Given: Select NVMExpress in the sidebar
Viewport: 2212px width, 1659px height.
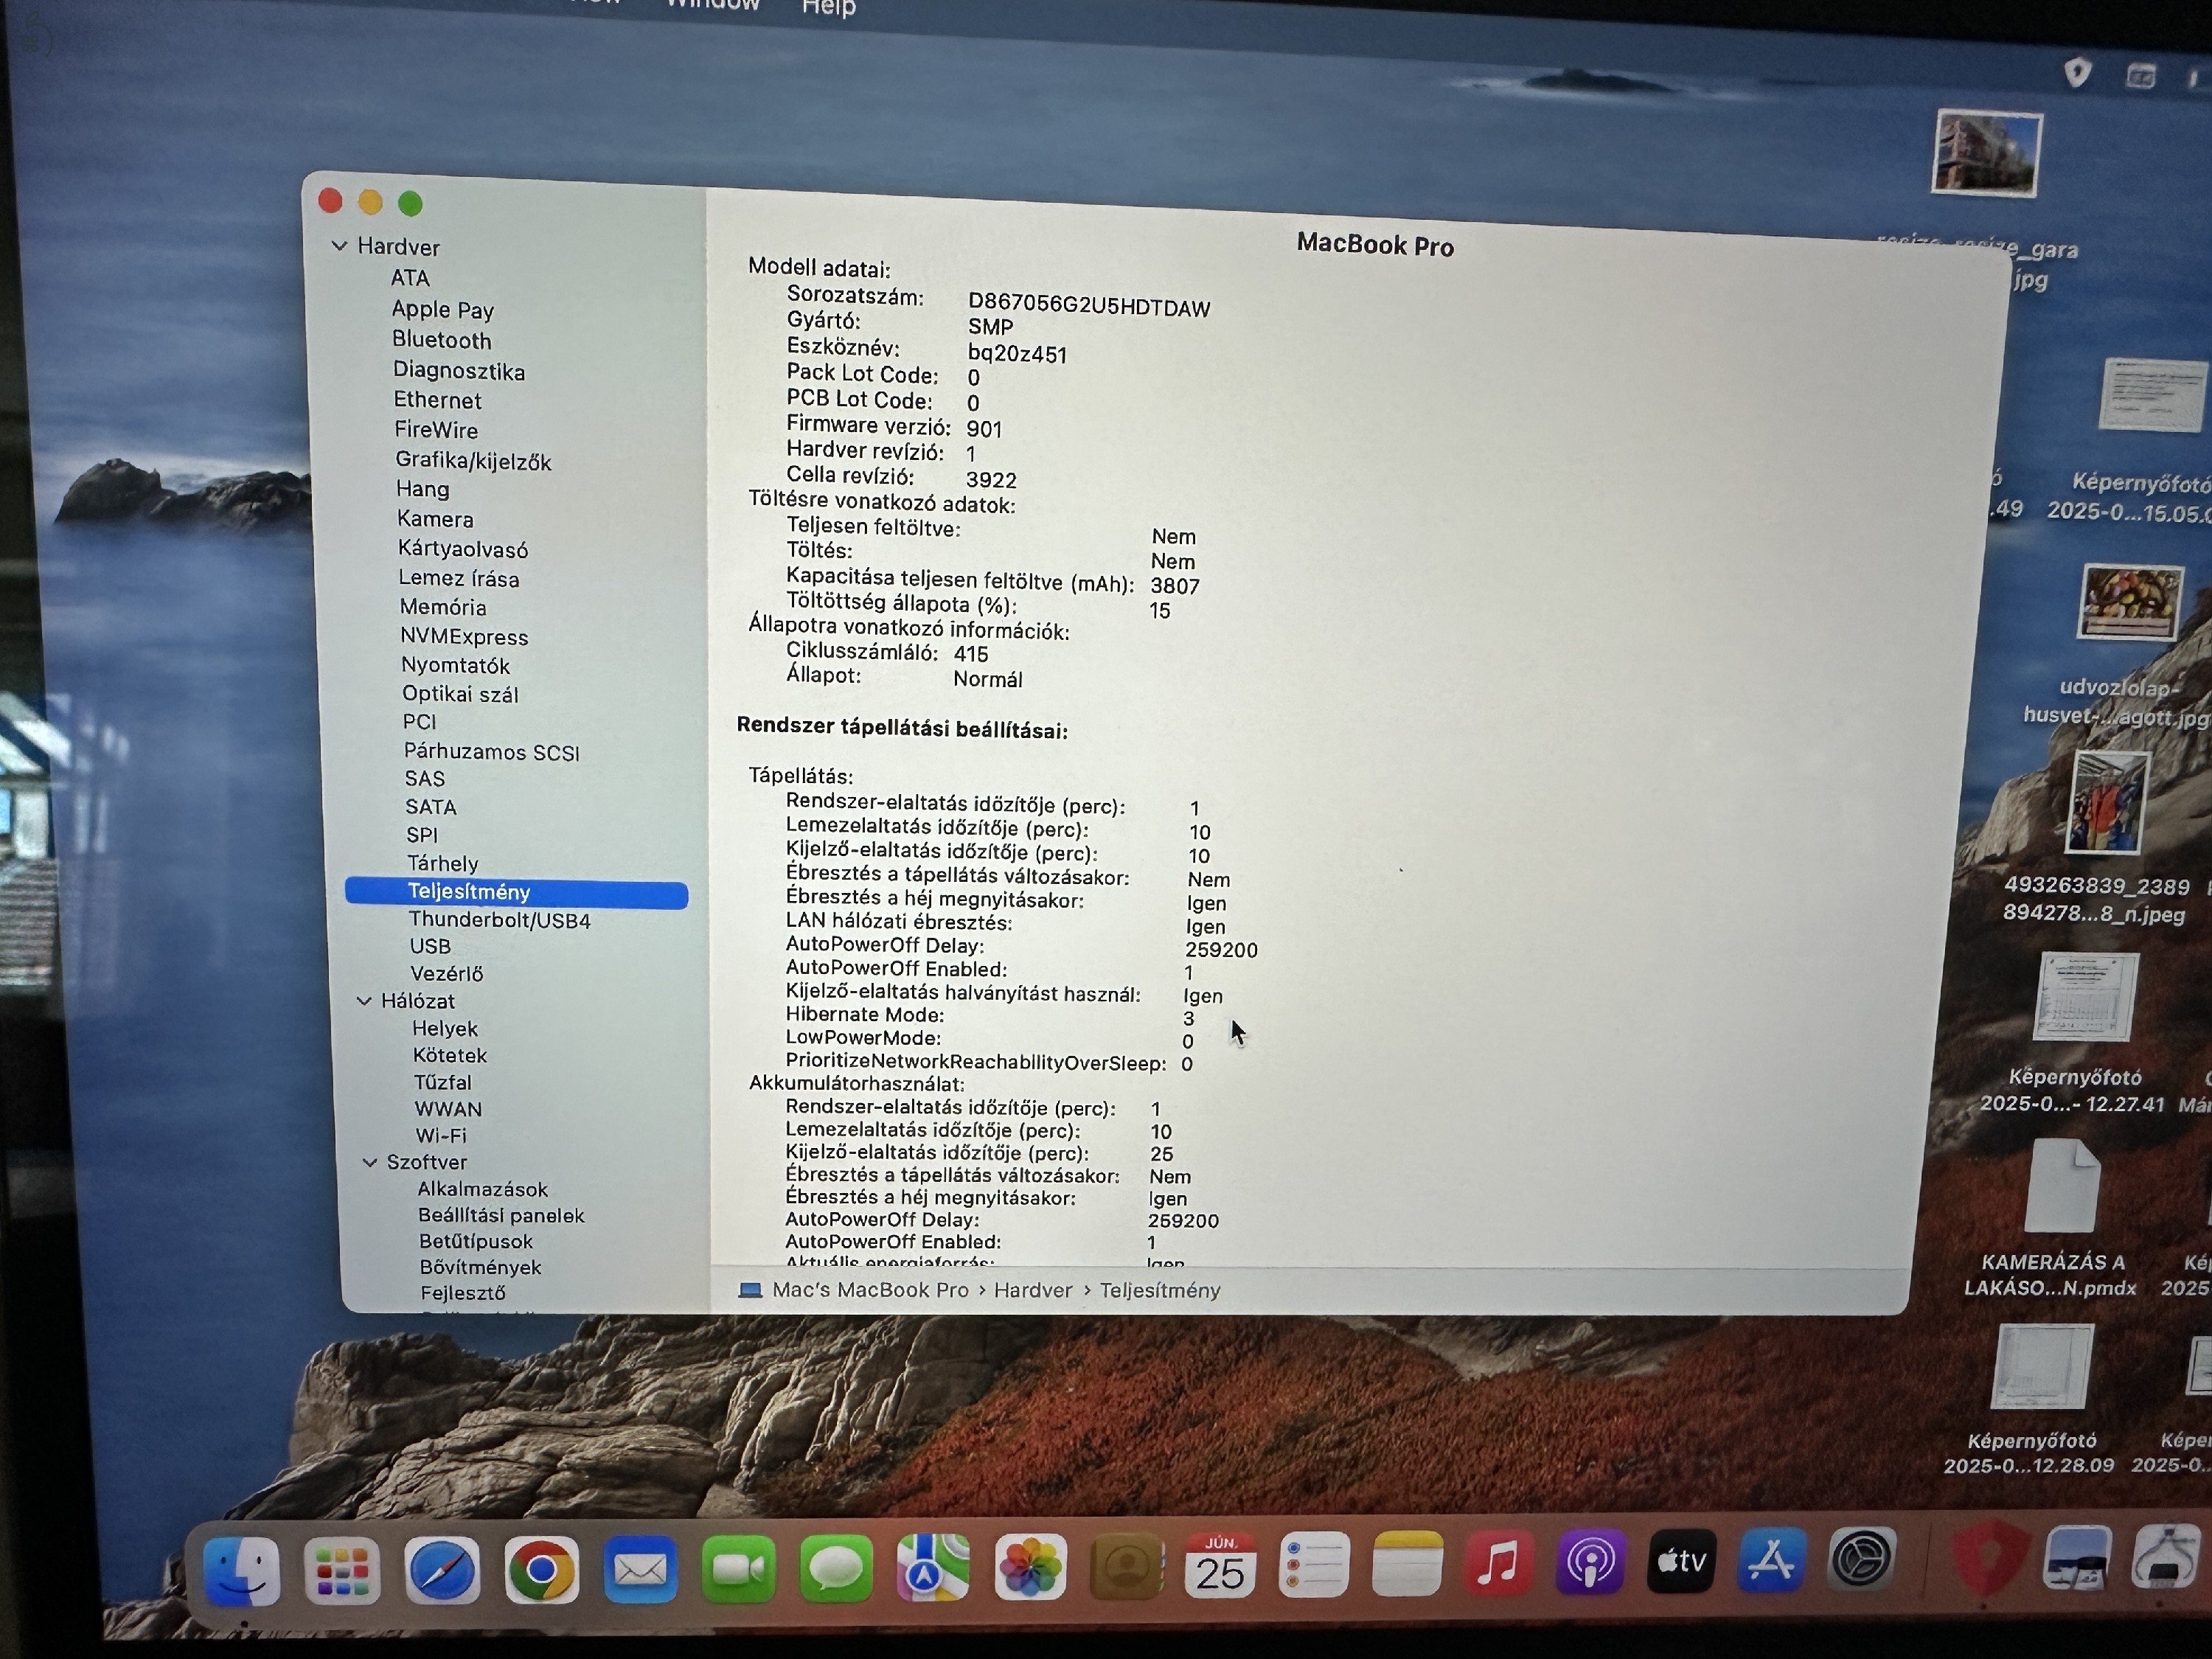Looking at the screenshot, I should (x=464, y=637).
